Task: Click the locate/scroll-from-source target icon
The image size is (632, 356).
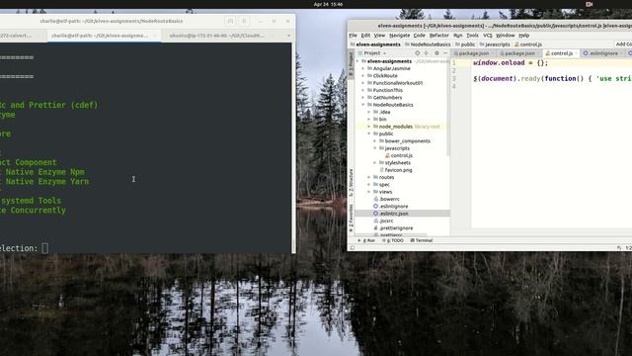Action: [418, 53]
